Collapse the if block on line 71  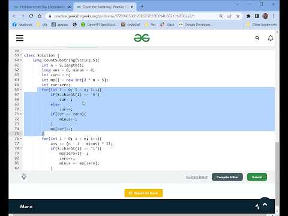pos(21,114)
